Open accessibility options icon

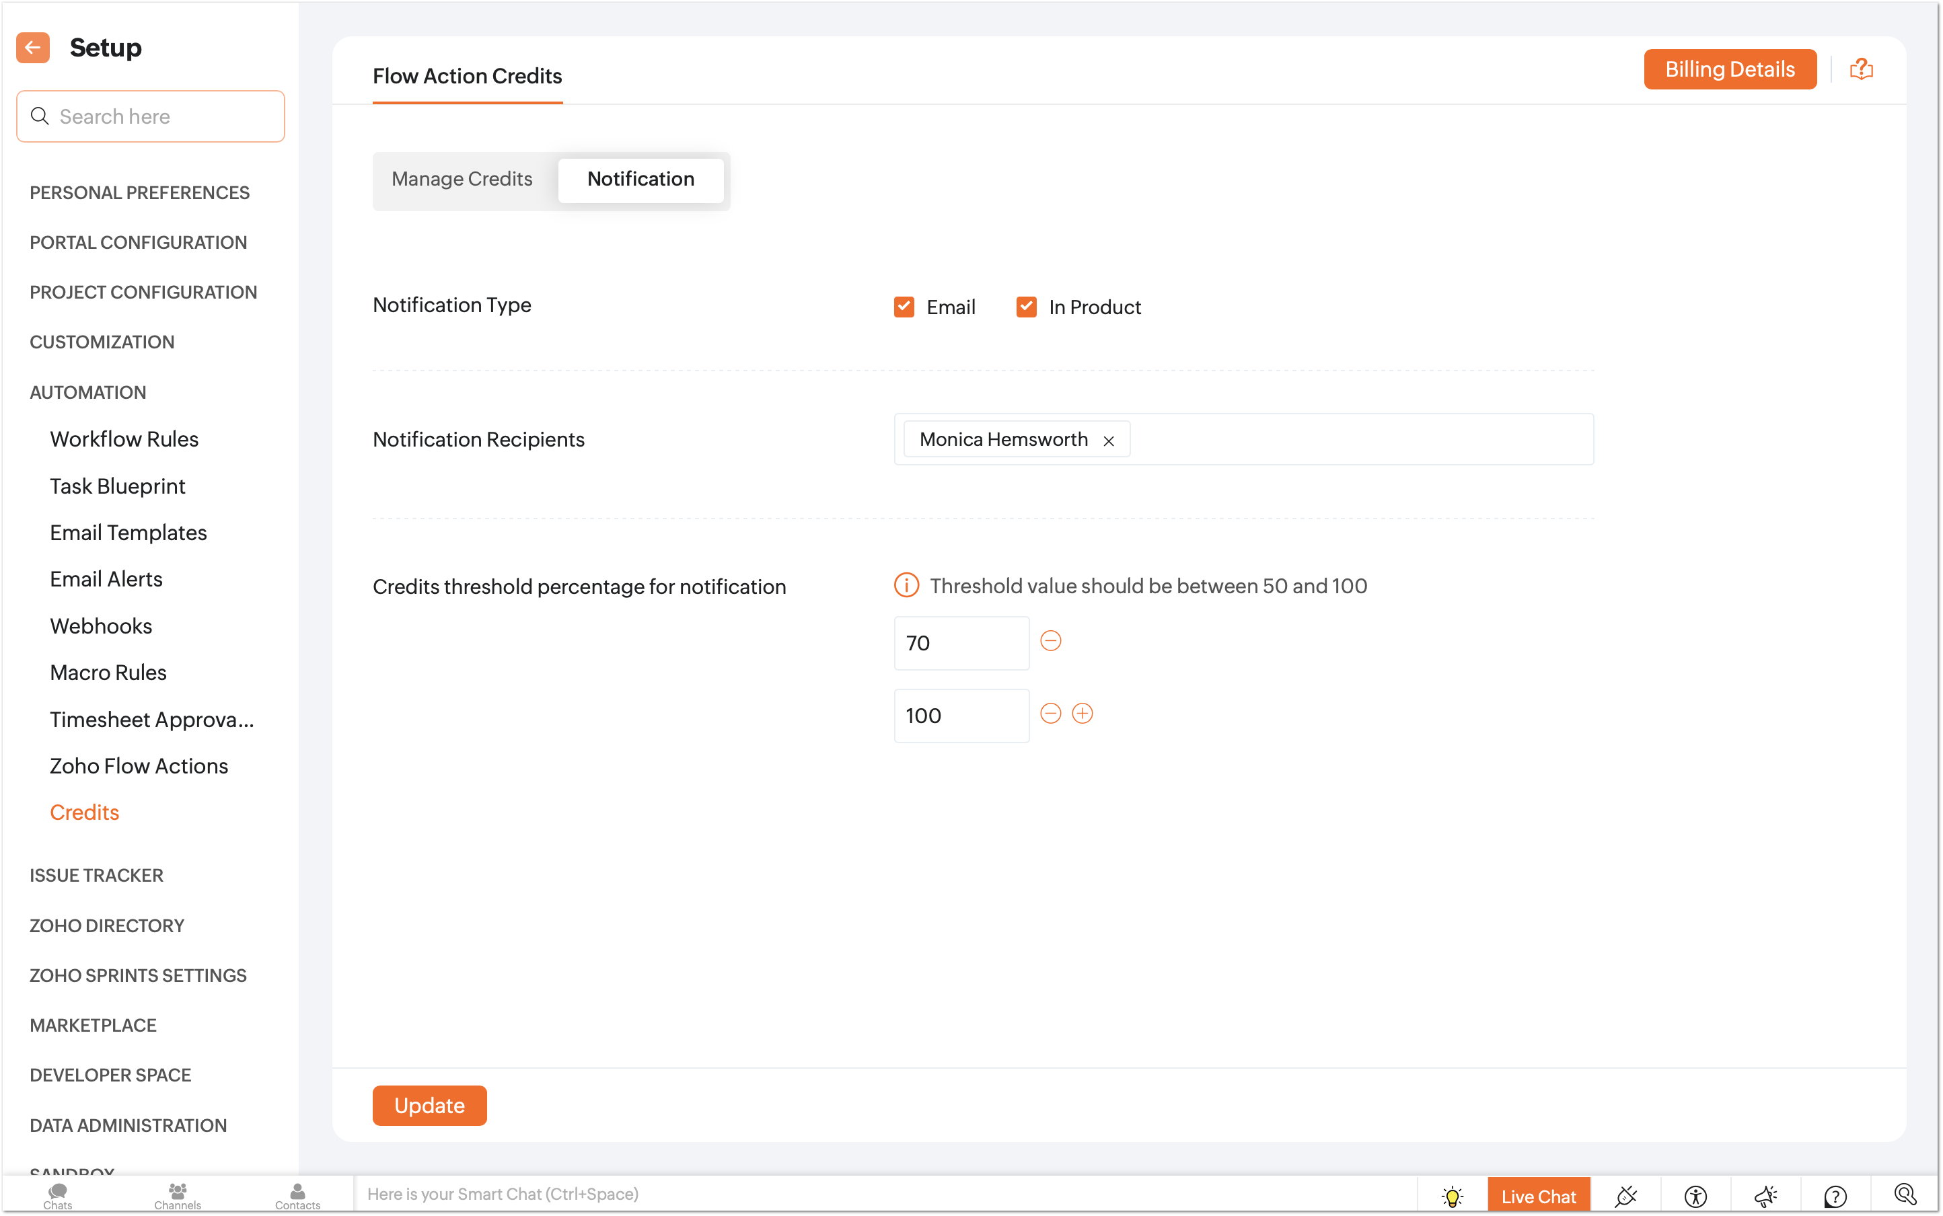(1695, 1196)
